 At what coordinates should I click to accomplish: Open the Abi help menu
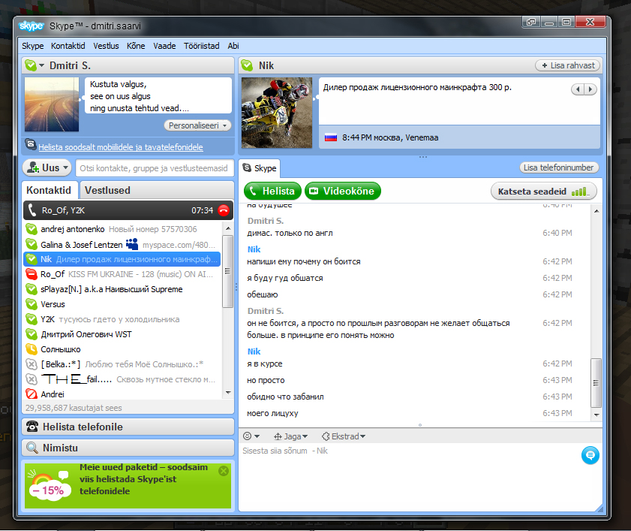coord(233,46)
